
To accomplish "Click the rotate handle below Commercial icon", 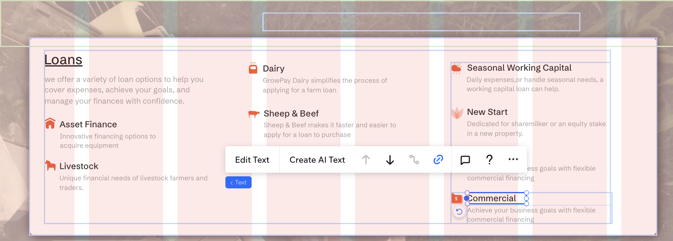I will 459,212.
